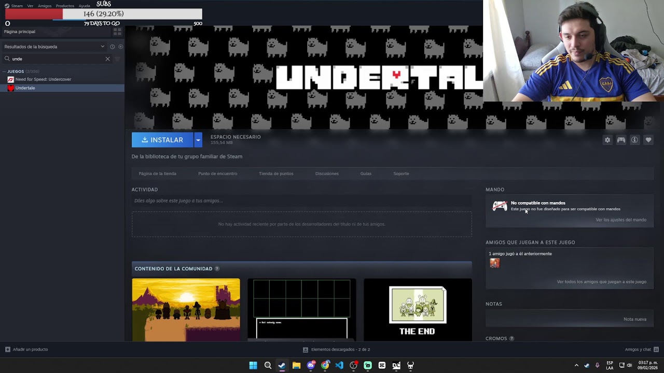Open CapCut from the taskbar
Screen dimensions: 664x373
pyautogui.click(x=382, y=365)
